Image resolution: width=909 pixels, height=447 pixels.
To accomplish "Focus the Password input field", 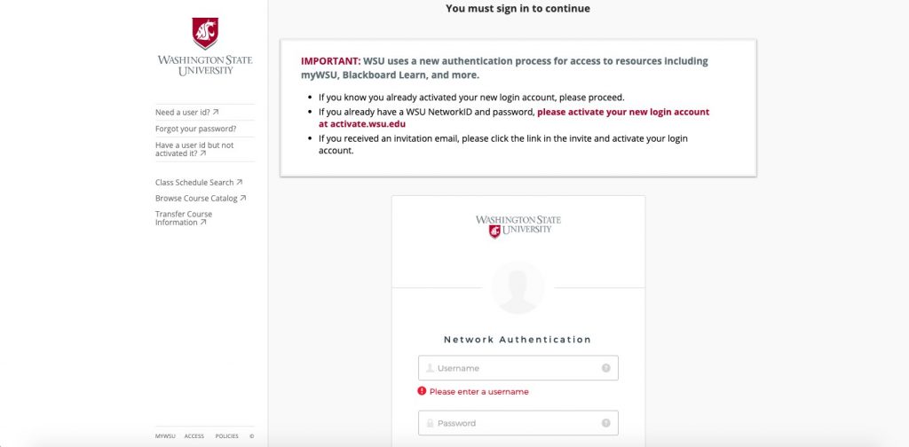I will pyautogui.click(x=518, y=423).
